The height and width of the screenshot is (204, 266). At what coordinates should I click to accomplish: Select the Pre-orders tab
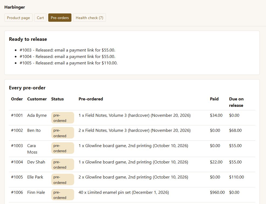click(x=60, y=18)
